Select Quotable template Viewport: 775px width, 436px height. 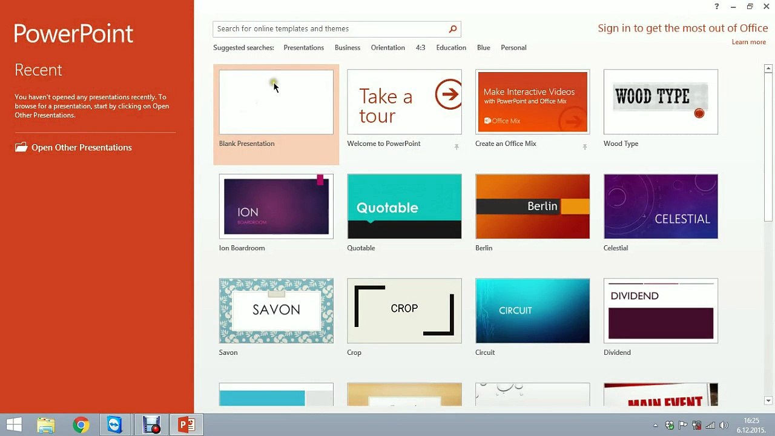coord(404,206)
